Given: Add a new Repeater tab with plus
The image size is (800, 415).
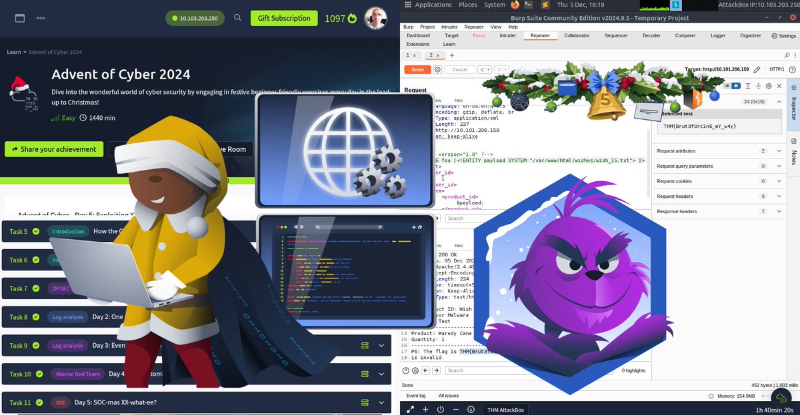Looking at the screenshot, I should (451, 55).
